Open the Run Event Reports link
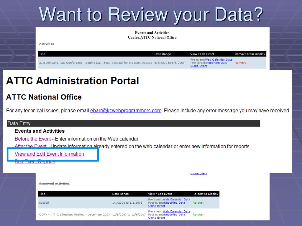 coord(35,162)
